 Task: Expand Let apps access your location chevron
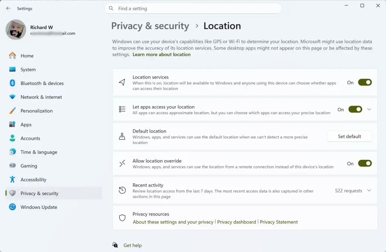(369, 109)
